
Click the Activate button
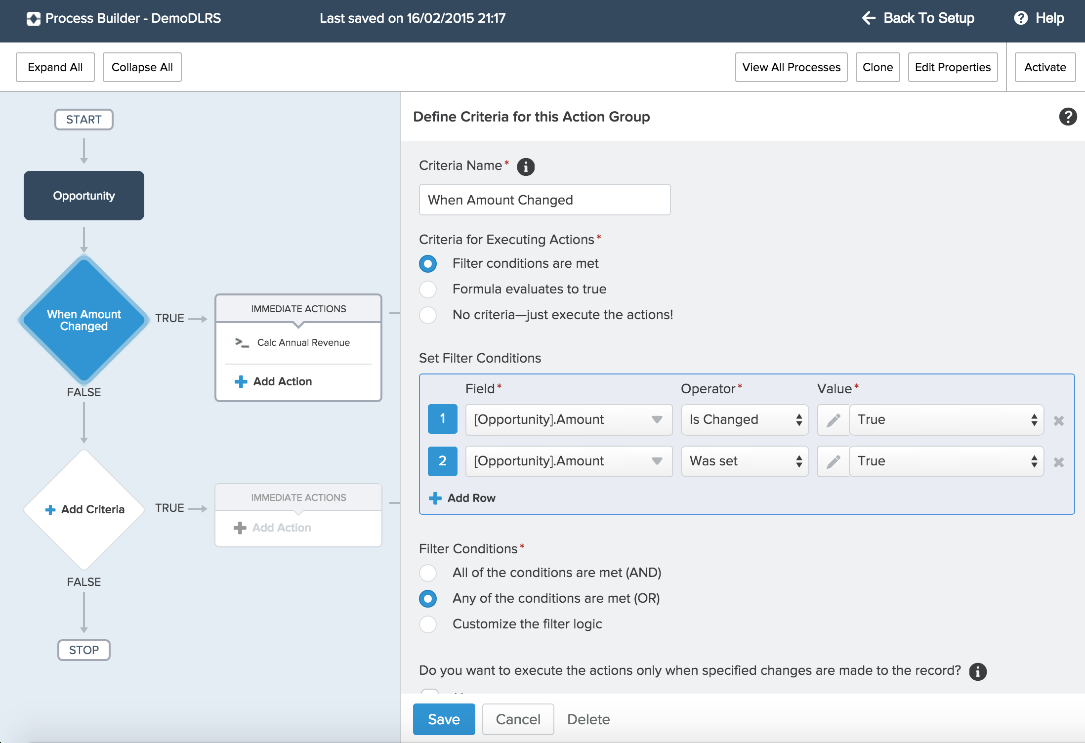point(1044,67)
